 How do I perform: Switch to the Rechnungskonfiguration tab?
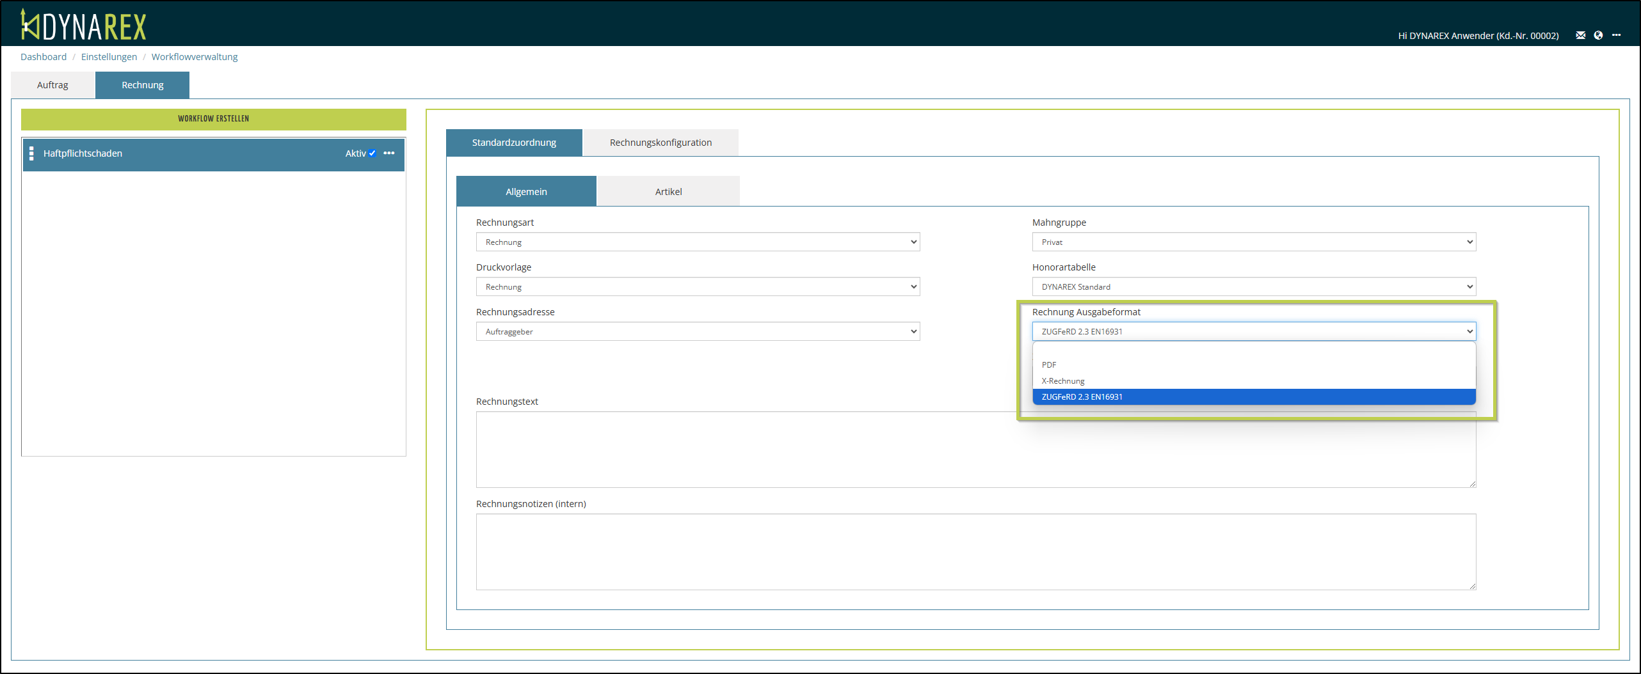660,143
